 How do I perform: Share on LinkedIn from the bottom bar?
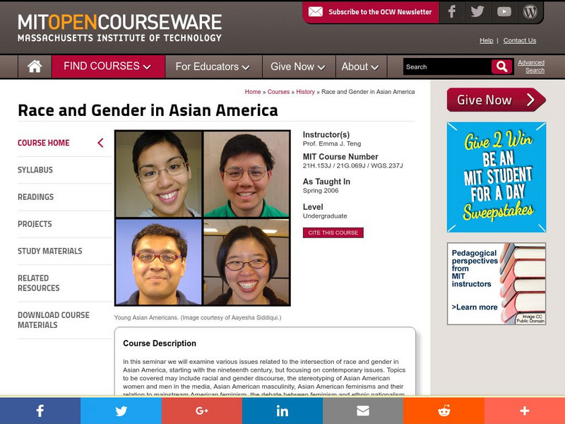pos(282,411)
